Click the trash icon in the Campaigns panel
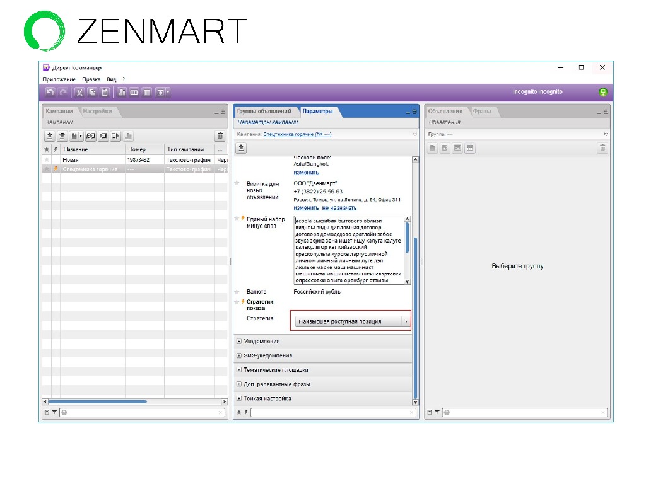The image size is (646, 484). (x=220, y=136)
